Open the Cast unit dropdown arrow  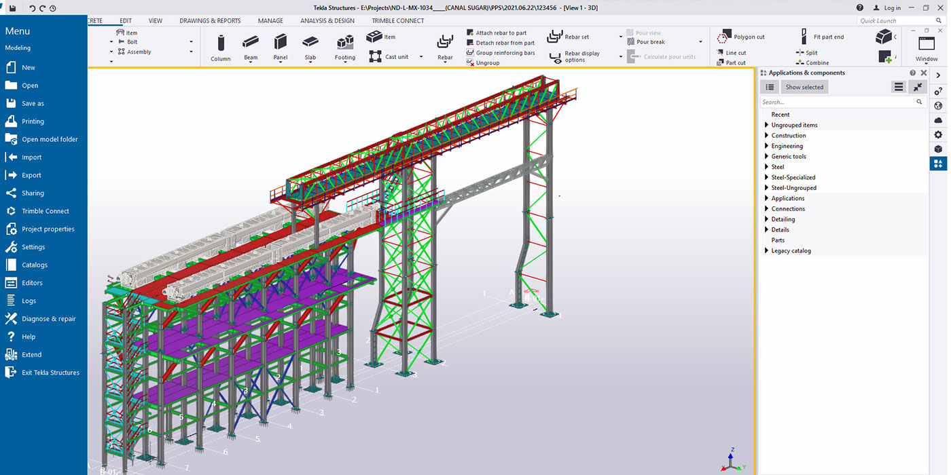click(x=421, y=57)
